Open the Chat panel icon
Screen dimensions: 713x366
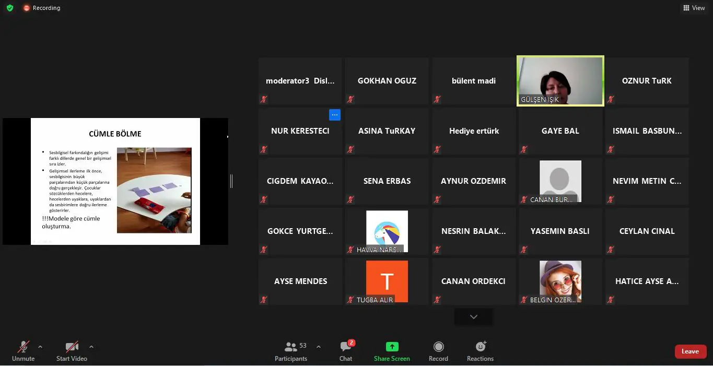point(345,347)
